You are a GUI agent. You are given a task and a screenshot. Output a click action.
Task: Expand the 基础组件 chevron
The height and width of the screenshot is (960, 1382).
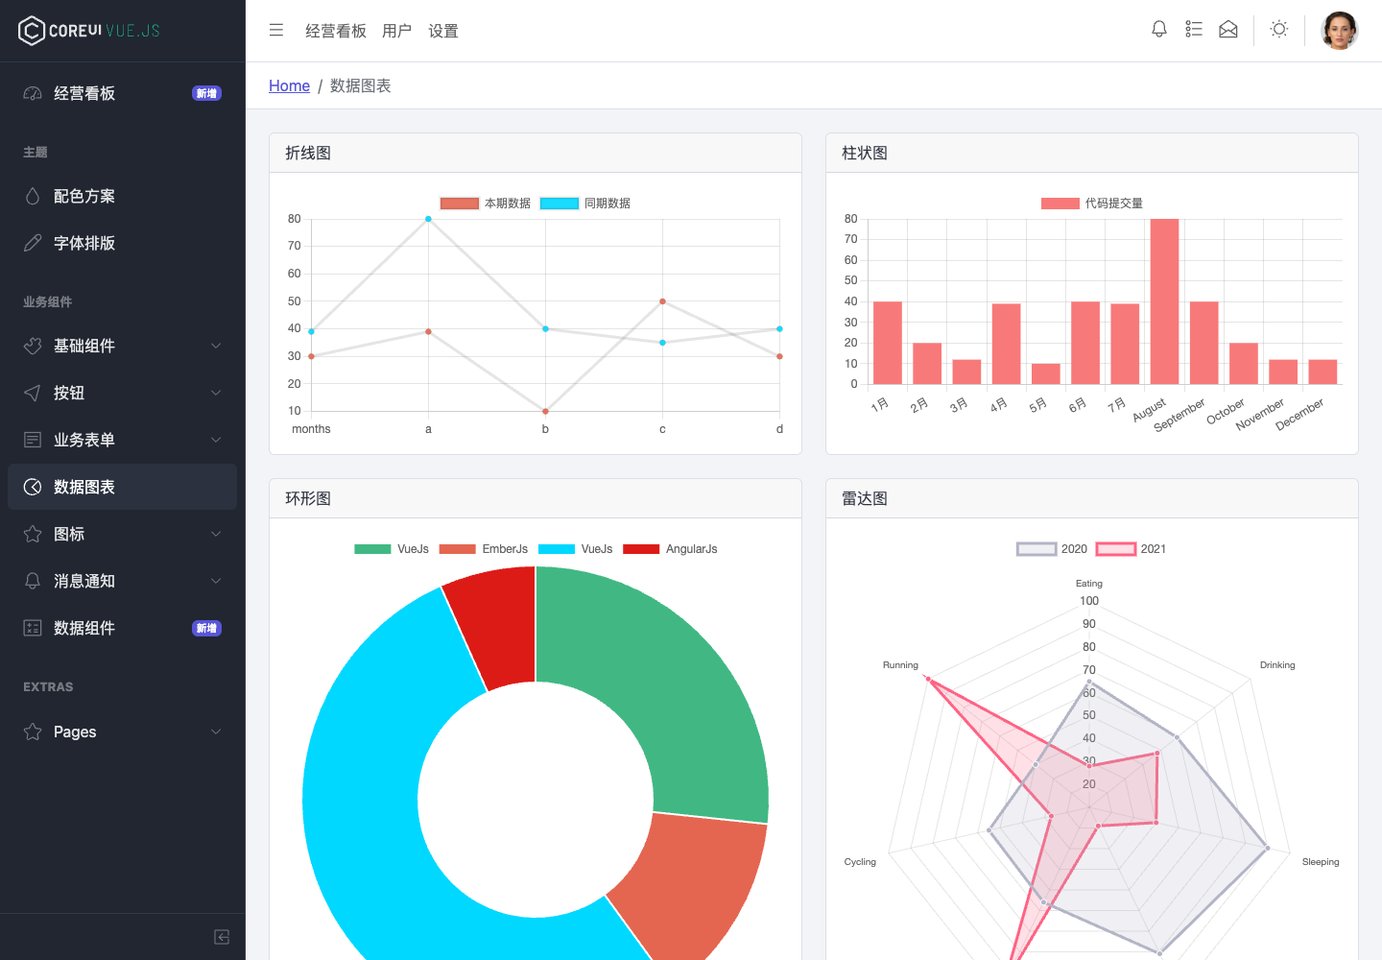click(x=216, y=346)
